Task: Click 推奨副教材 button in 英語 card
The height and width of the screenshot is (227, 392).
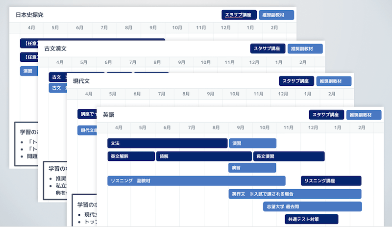Action: click(x=364, y=115)
